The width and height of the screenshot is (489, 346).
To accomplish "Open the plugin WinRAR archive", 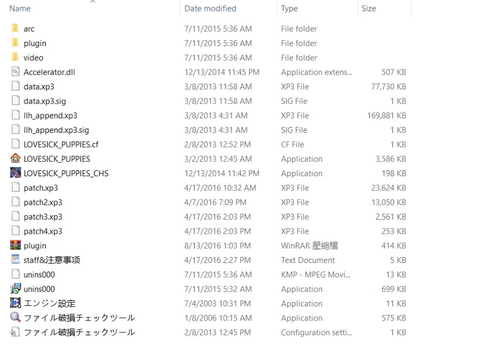I will pos(35,246).
